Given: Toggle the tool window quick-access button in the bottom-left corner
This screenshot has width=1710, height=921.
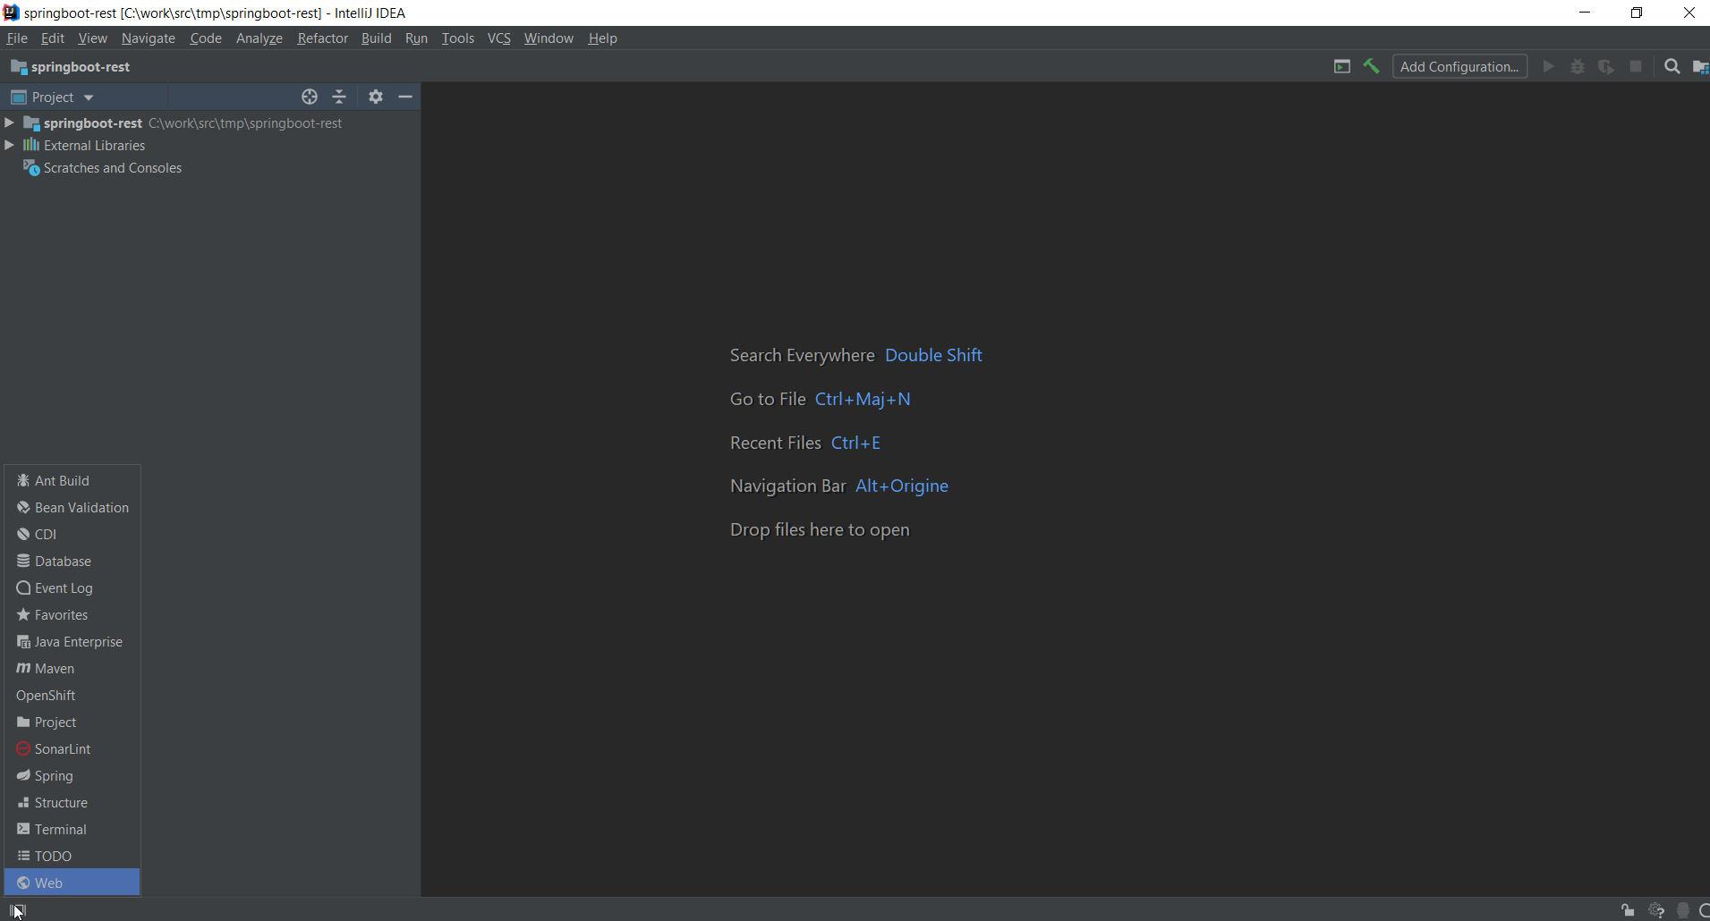Looking at the screenshot, I should 17,910.
